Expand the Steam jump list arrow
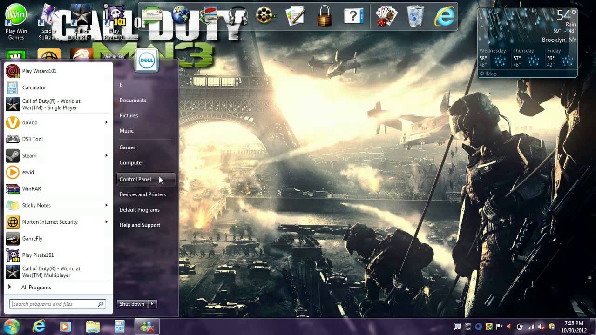 click(x=106, y=155)
